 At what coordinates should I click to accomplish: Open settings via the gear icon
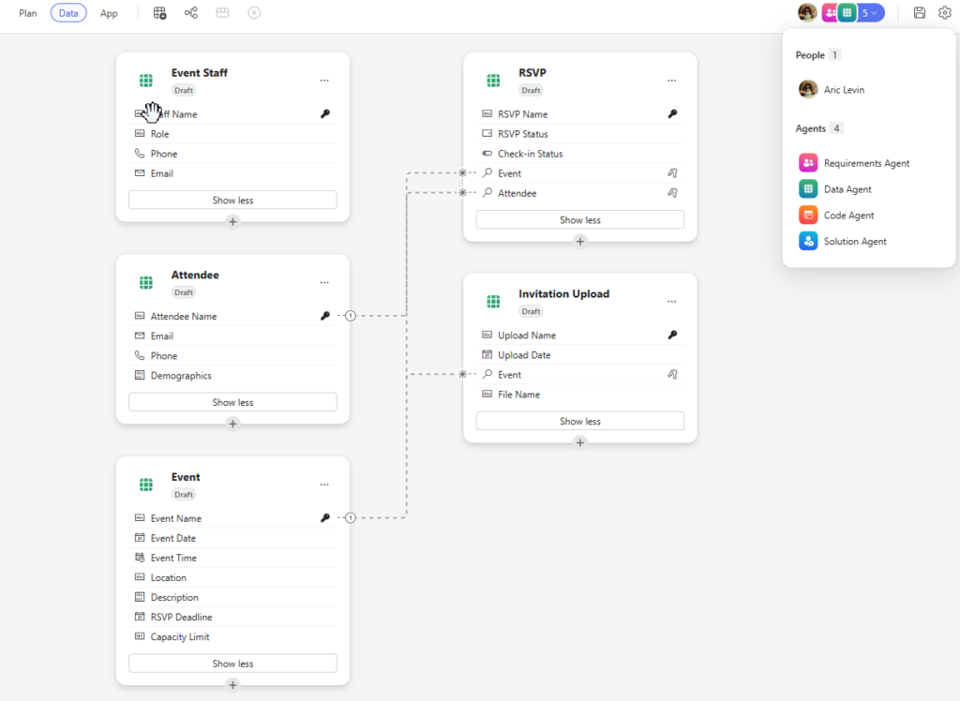[944, 13]
